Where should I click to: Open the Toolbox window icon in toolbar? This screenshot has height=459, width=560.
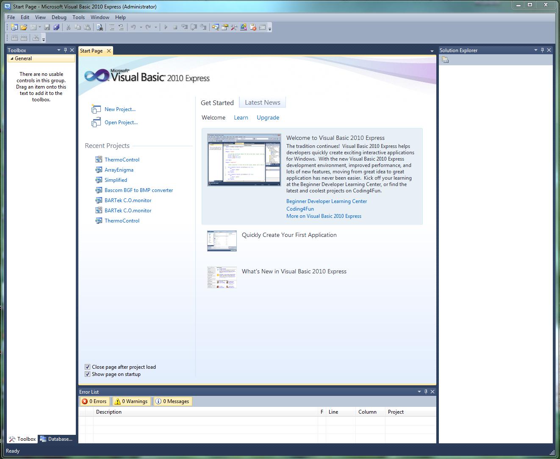(234, 27)
